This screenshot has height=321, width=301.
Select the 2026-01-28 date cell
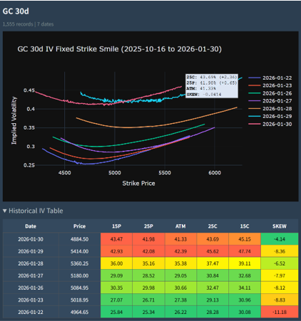(x=31, y=263)
